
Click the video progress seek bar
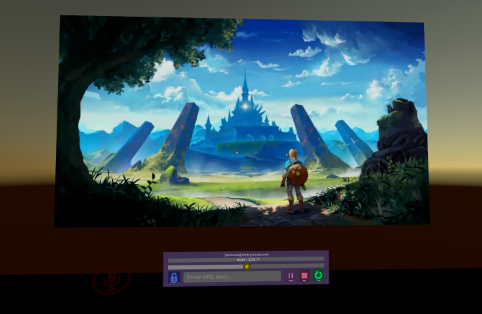246,260
